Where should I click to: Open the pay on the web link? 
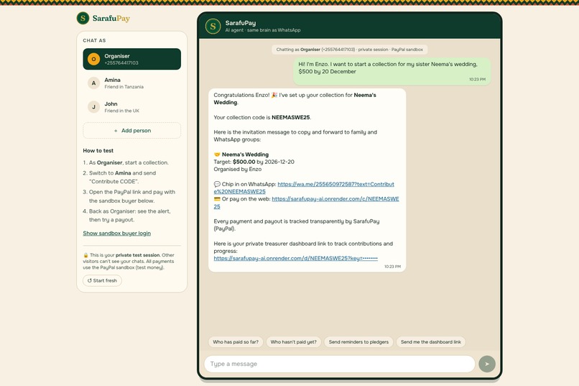tap(307, 203)
